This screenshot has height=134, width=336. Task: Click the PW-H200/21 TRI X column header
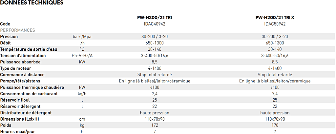click(275, 17)
